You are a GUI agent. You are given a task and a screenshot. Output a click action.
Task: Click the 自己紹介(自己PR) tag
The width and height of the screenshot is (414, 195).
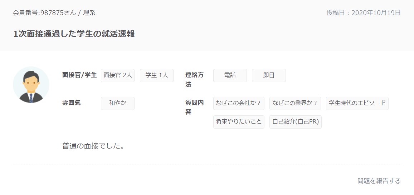point(296,122)
